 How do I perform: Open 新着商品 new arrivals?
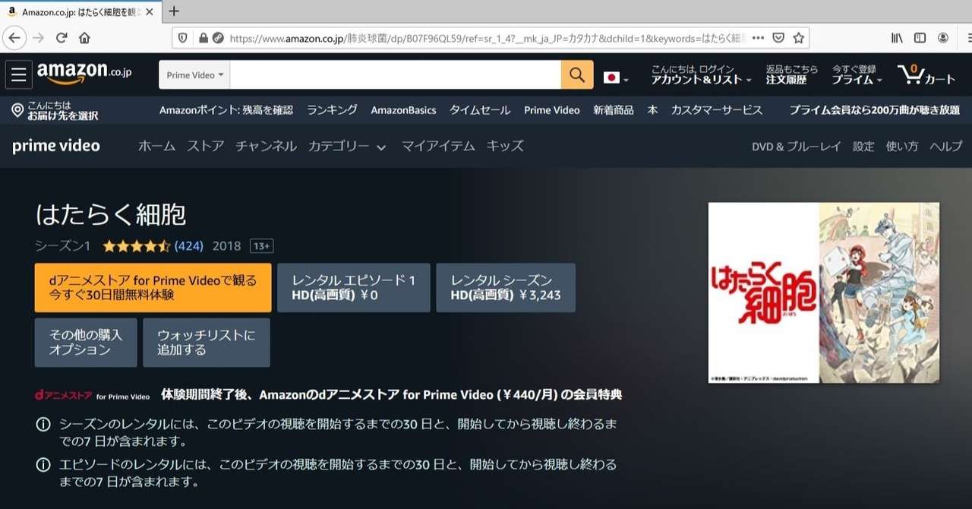click(613, 110)
